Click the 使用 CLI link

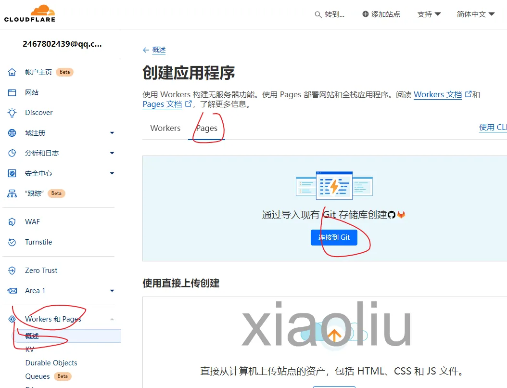point(493,128)
